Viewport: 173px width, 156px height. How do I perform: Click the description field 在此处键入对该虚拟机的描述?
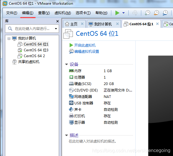click(x=93, y=141)
